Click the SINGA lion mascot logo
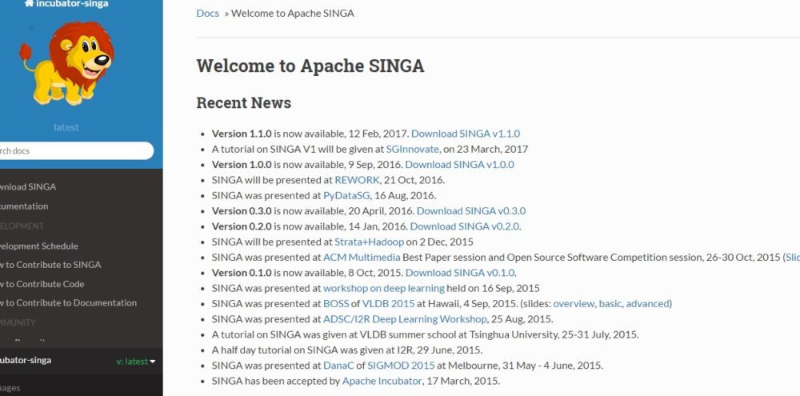This screenshot has height=396, width=800. (x=66, y=62)
